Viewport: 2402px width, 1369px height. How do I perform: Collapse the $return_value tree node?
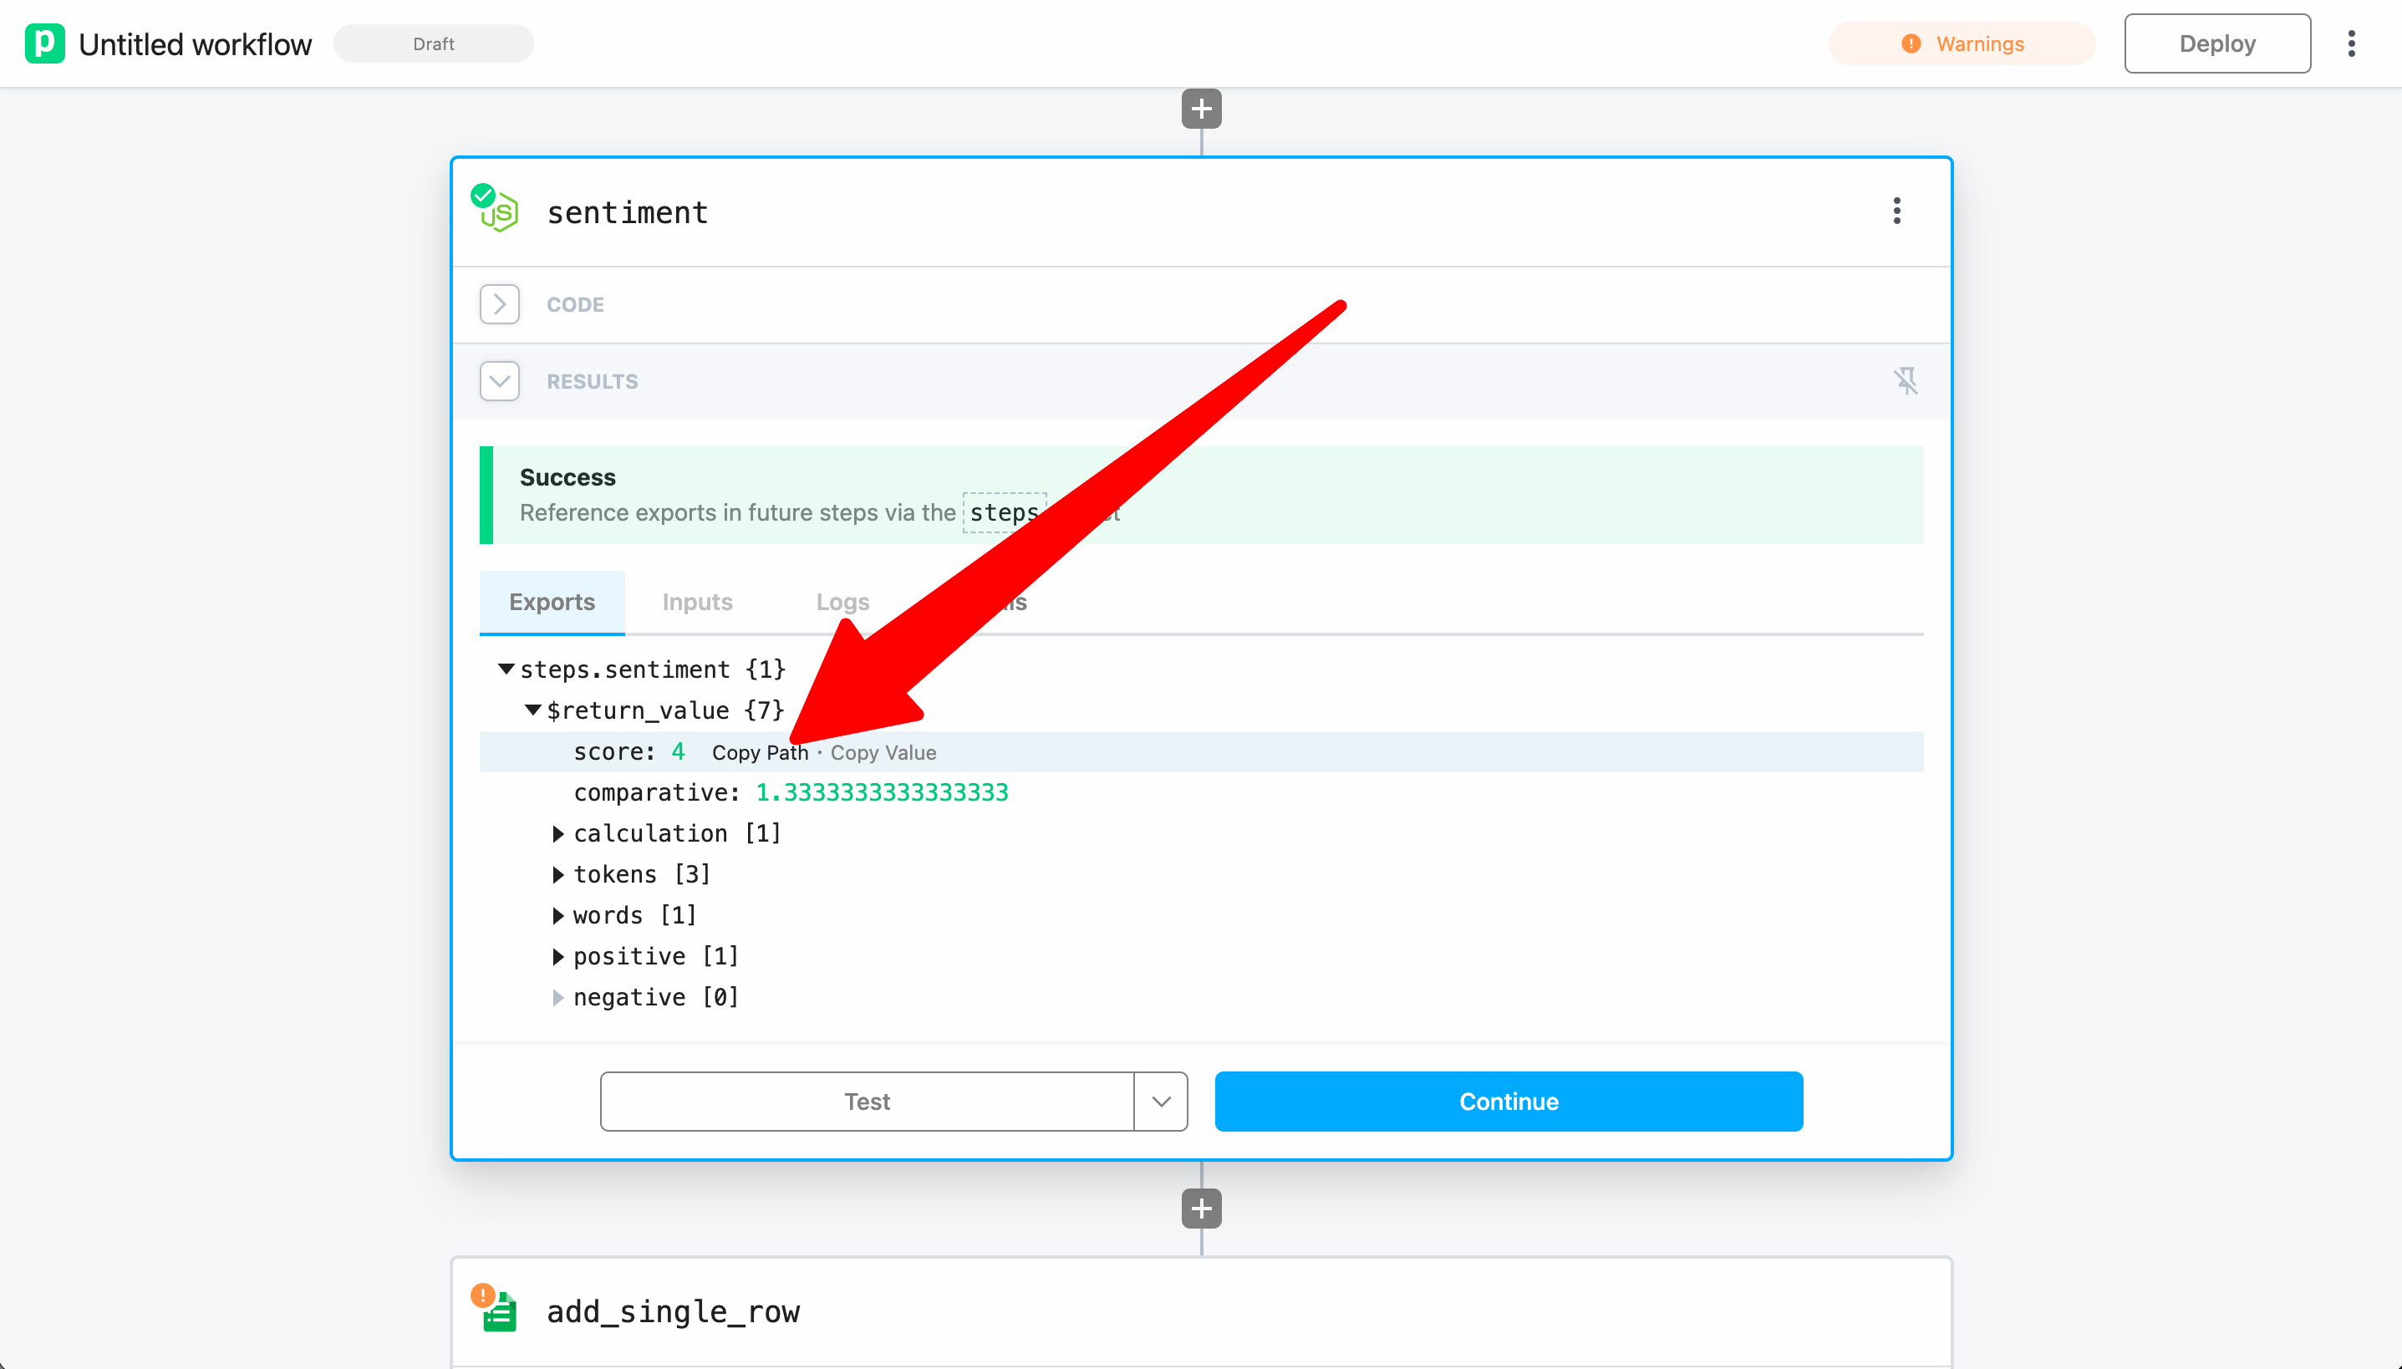[532, 710]
